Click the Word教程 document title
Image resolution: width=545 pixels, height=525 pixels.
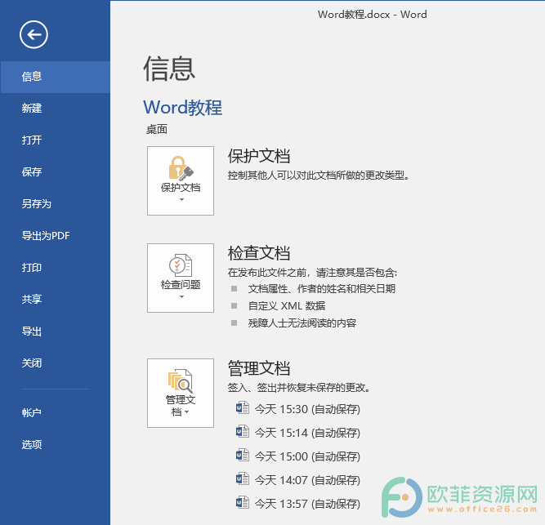(x=183, y=107)
